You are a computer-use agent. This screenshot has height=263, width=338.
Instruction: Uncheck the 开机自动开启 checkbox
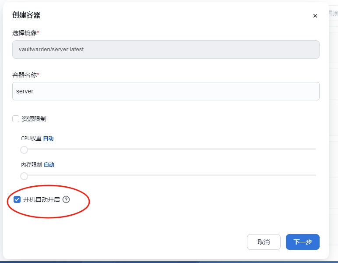click(17, 199)
